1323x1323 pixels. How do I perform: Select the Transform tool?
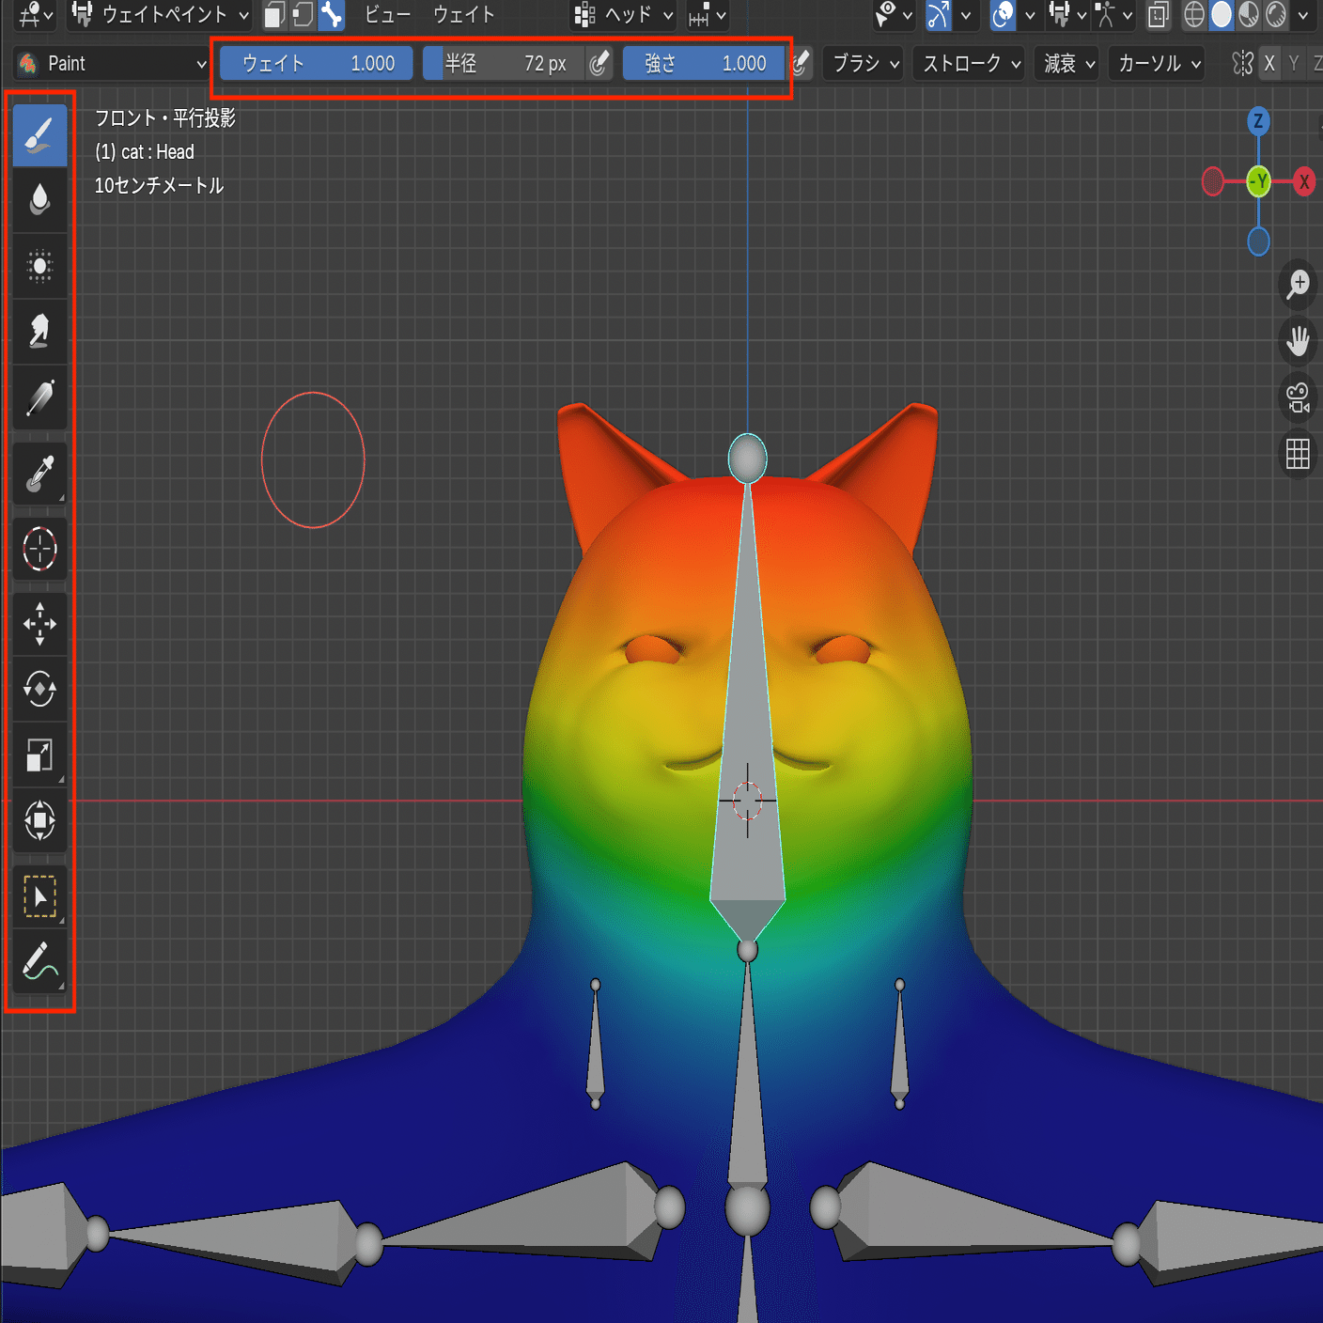click(39, 821)
